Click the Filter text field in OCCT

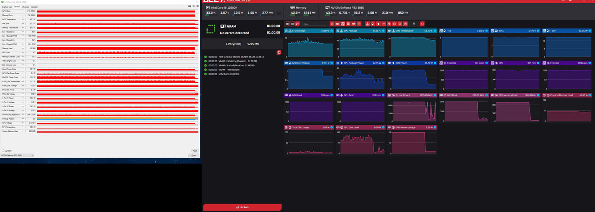315,24
